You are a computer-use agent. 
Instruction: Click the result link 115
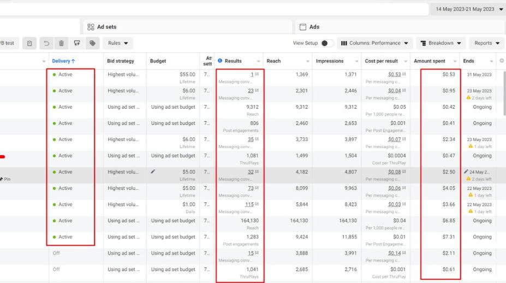point(249,205)
